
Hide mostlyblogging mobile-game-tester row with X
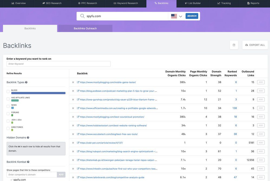(x=73, y=82)
